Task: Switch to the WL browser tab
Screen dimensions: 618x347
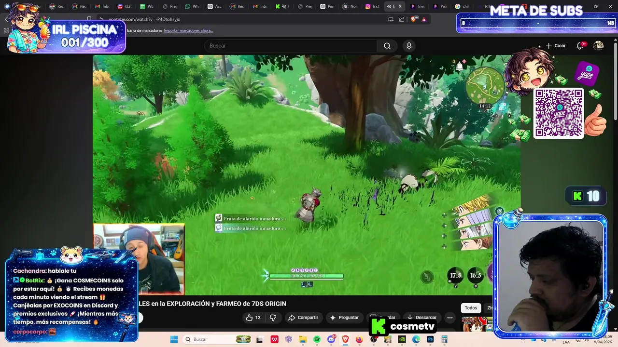Action: 147,6
